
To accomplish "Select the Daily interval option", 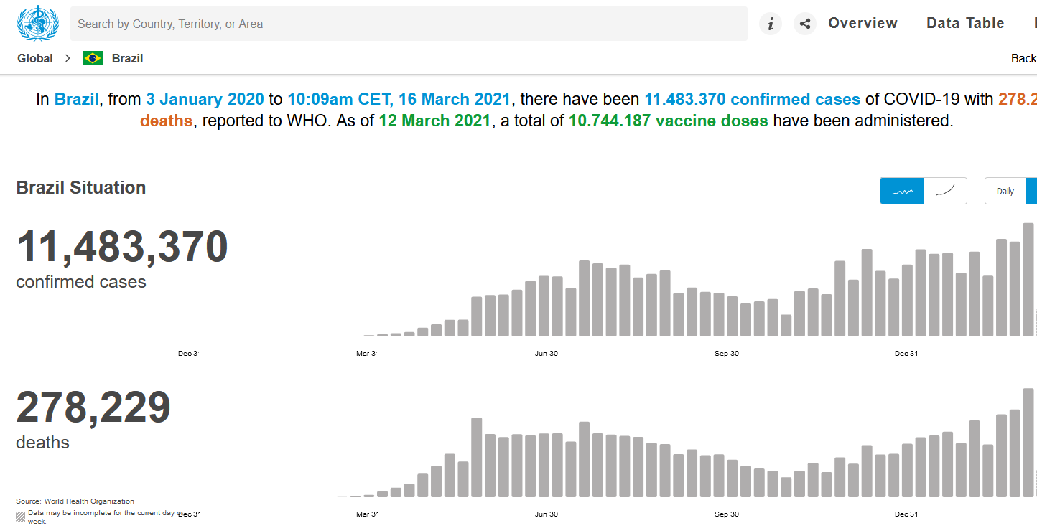I will [x=1005, y=191].
